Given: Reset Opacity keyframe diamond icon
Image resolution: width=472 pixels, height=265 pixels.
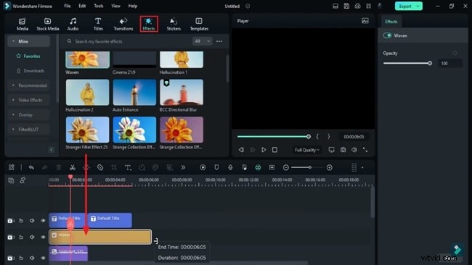Looking at the screenshot, I should pyautogui.click(x=455, y=54).
